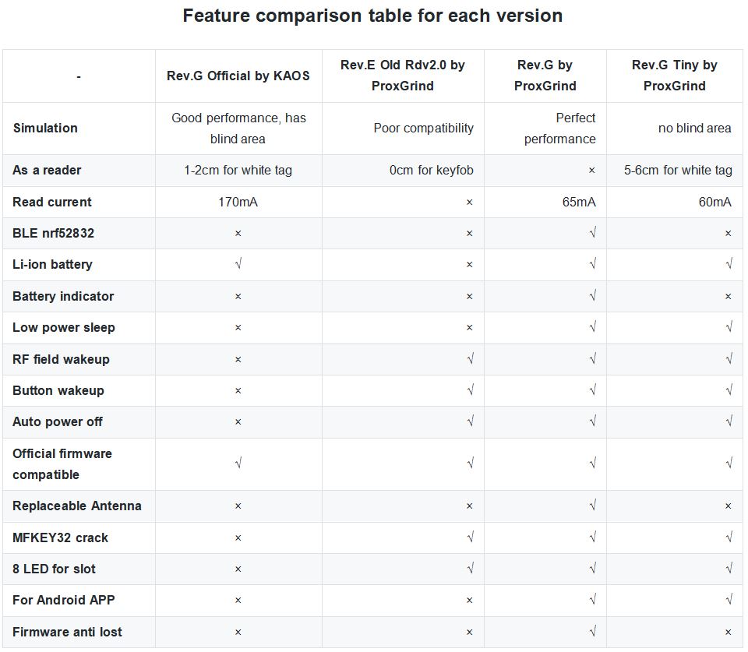Select the "Rev.G Official by KAOS" column header

[238, 76]
